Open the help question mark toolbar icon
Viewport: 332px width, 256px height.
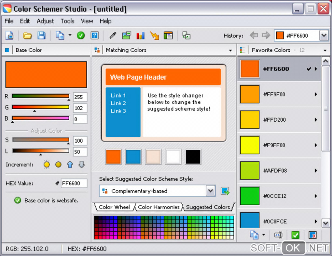95,35
